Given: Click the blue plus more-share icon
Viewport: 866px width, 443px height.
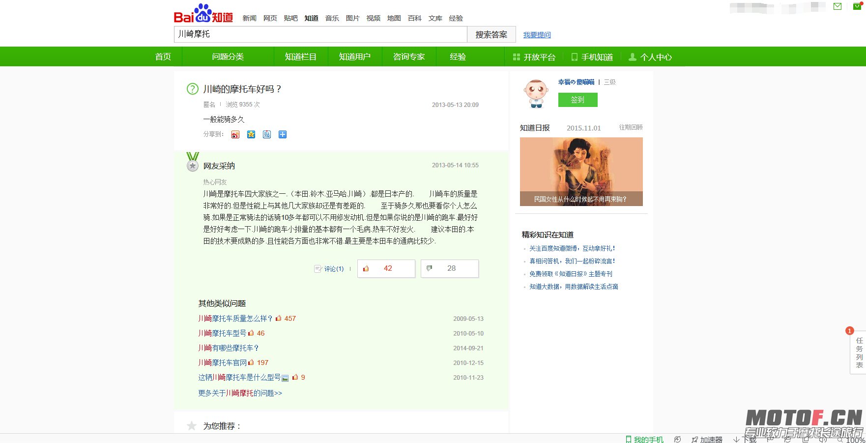Looking at the screenshot, I should coord(283,134).
